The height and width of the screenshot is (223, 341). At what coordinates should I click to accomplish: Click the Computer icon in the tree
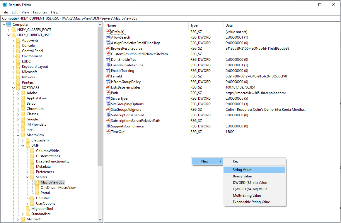tap(9, 25)
